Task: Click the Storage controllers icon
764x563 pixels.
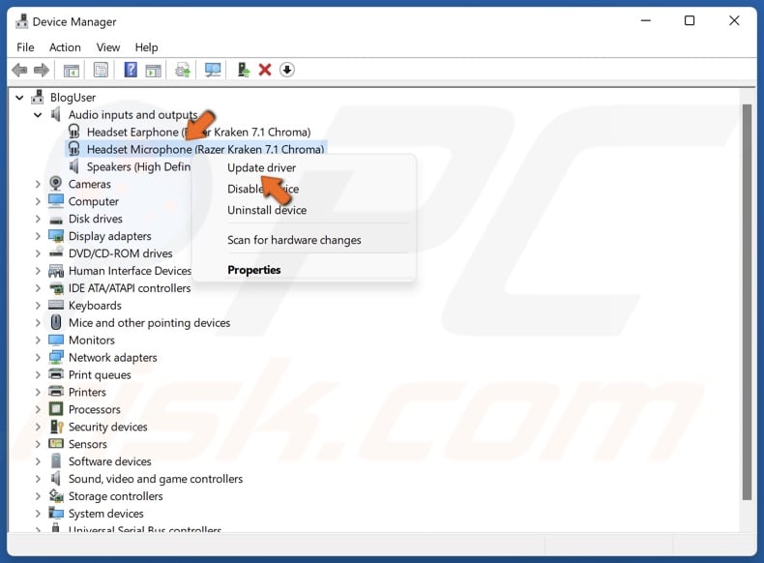Action: pyautogui.click(x=56, y=495)
